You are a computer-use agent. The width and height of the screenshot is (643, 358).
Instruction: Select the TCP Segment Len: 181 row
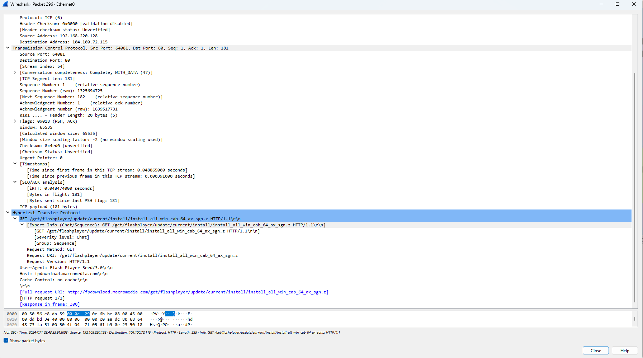pos(47,79)
